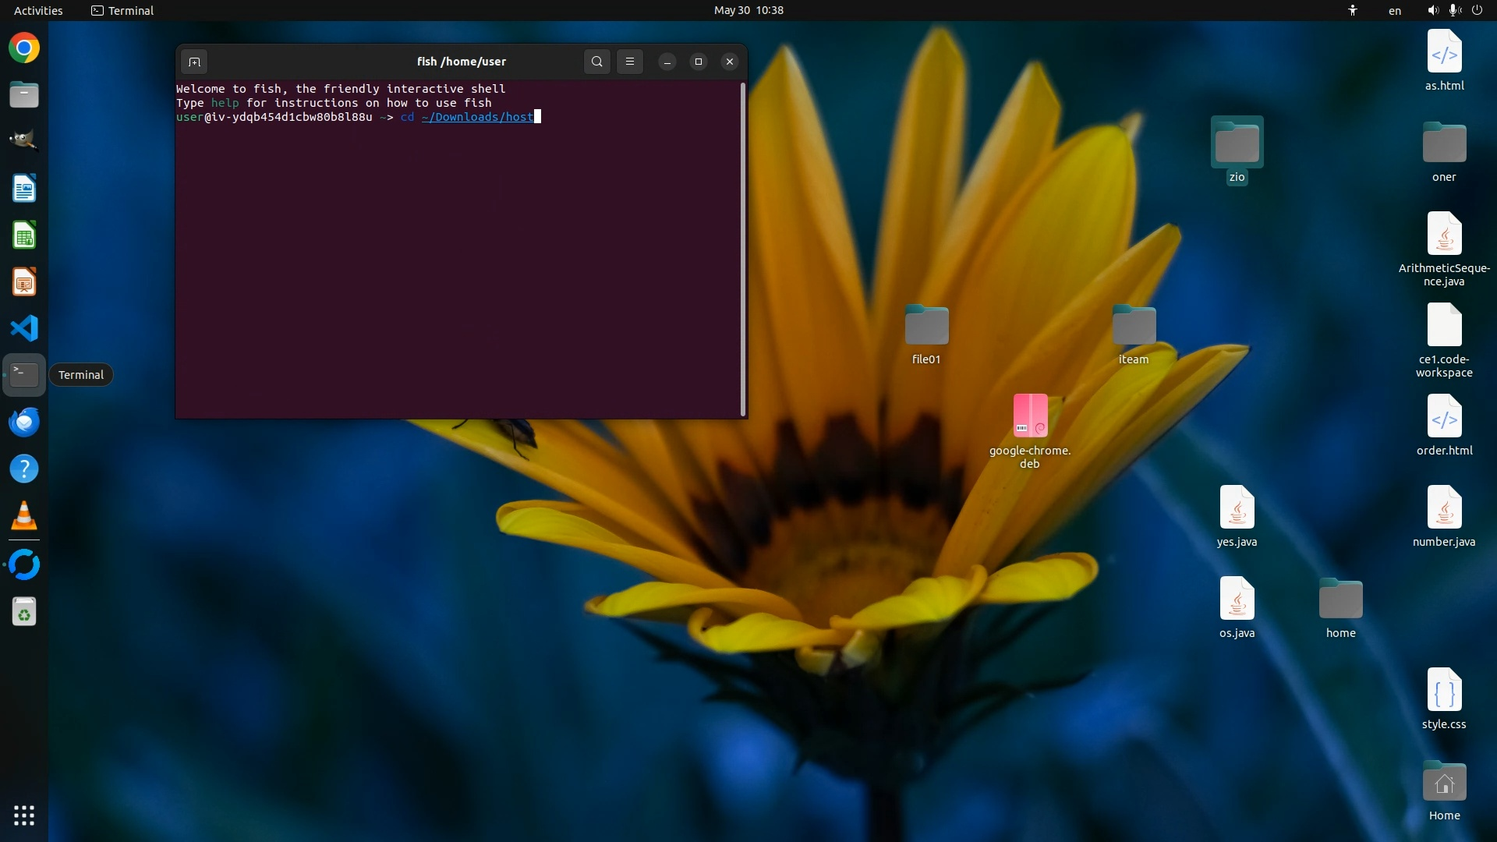The height and width of the screenshot is (842, 1497).
Task: Click the Activities menu
Action: pyautogui.click(x=38, y=10)
